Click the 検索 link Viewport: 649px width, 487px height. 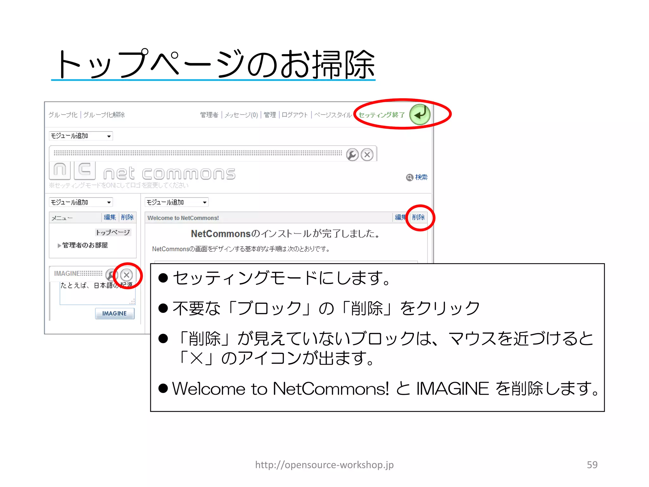[421, 177]
